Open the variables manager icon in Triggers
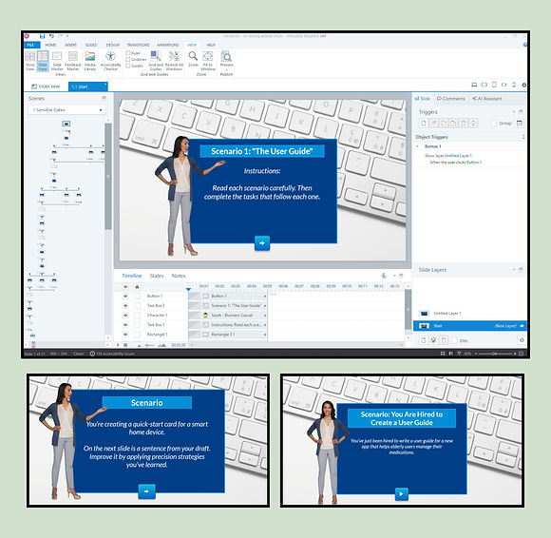 coord(520,123)
